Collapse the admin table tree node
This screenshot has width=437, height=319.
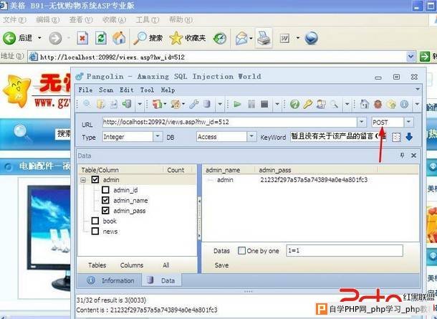tap(83, 180)
